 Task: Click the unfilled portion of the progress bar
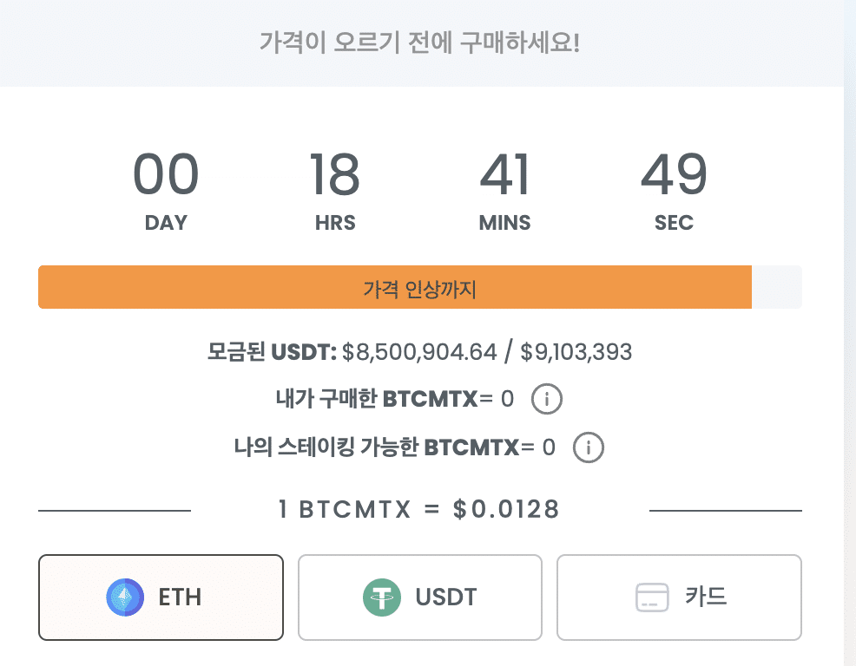click(x=777, y=286)
